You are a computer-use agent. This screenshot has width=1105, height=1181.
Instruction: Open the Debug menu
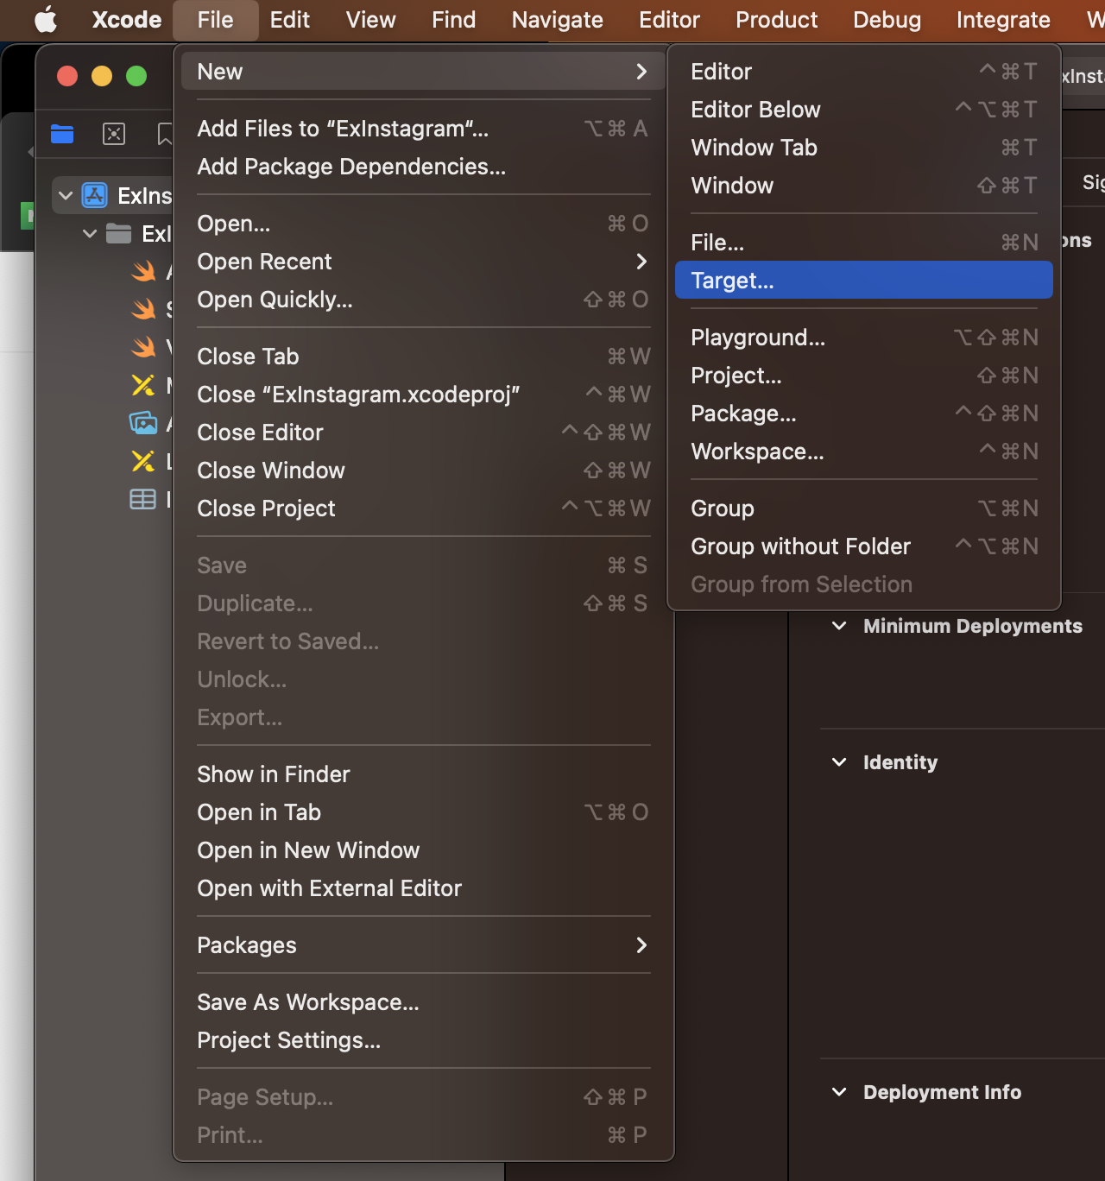click(x=887, y=19)
